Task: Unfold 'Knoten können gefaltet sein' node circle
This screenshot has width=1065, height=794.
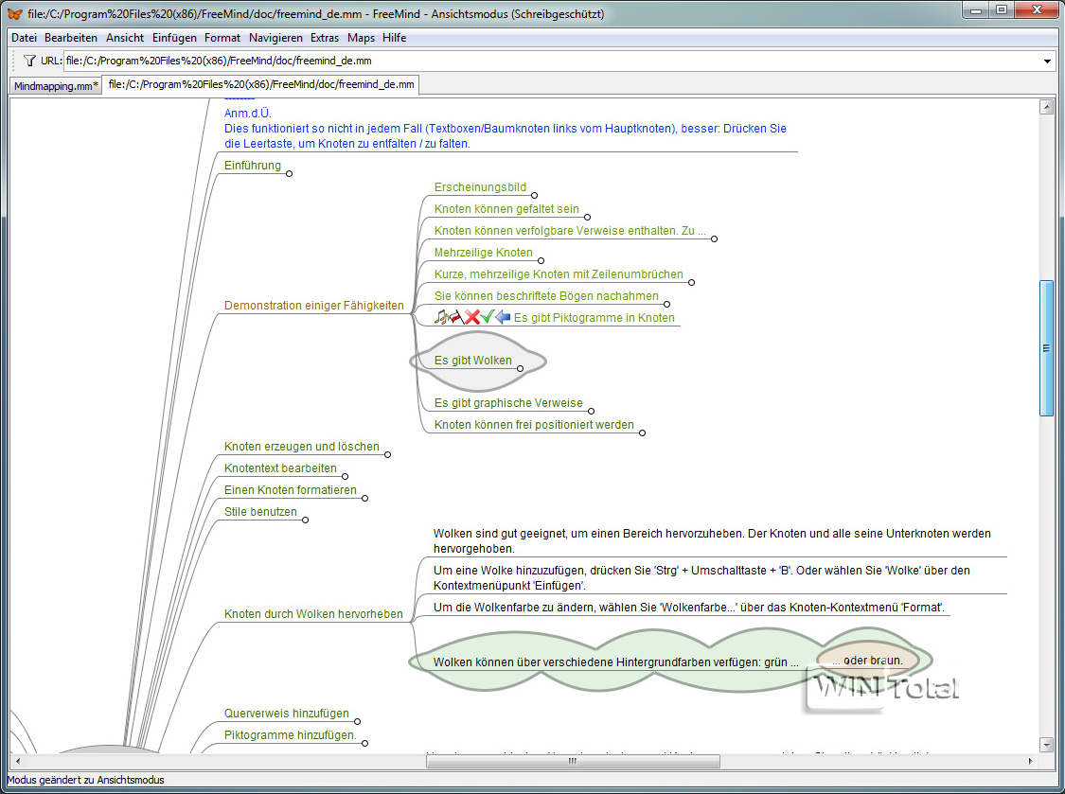Action: pos(588,218)
